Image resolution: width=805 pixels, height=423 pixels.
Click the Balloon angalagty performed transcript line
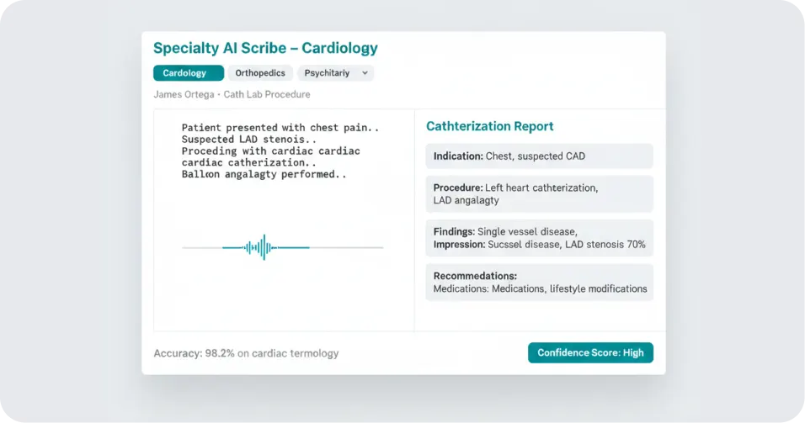coord(264,174)
